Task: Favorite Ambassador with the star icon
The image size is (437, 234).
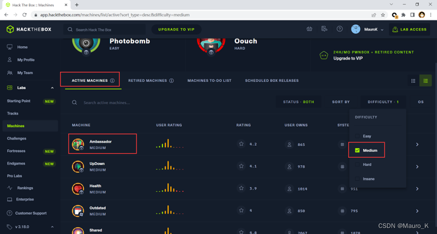Action: coord(241,144)
